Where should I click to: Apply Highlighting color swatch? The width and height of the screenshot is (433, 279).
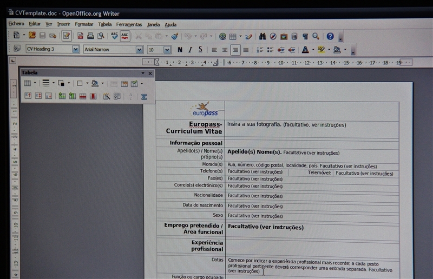pyautogui.click(x=321, y=50)
